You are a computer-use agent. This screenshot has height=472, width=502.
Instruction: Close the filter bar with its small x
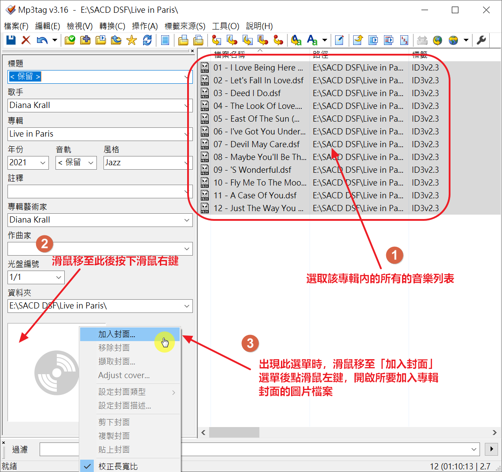pyautogui.click(x=4, y=442)
